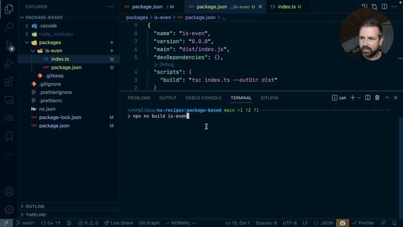The image size is (403, 227).
Task: Expand the node_modules folder
Action: click(26, 34)
